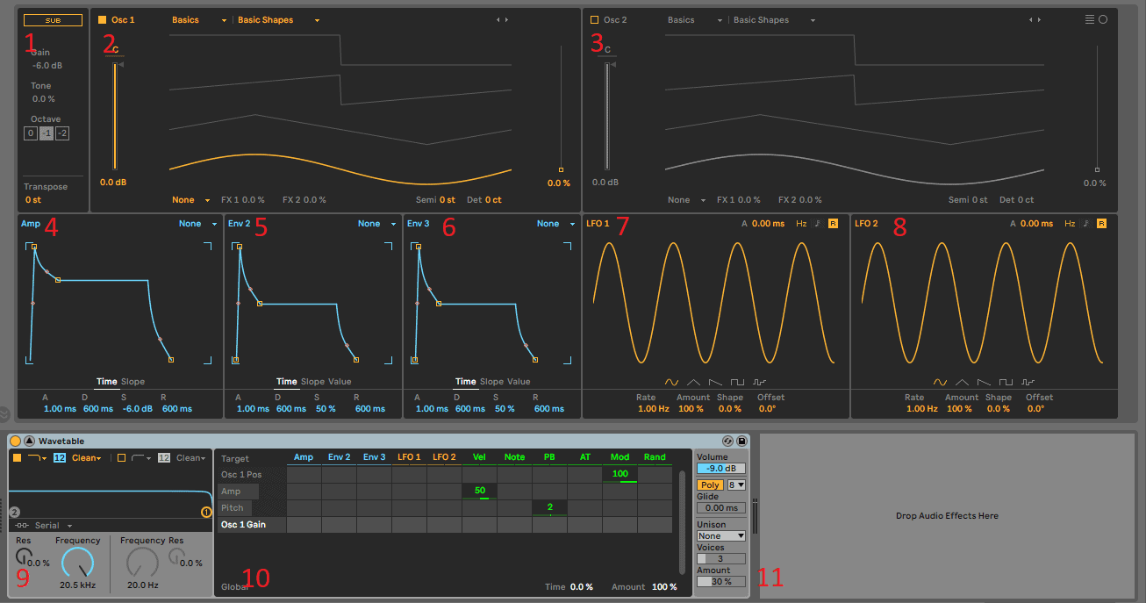Select the triangle shape for LFO 1
The height and width of the screenshot is (603, 1146).
pyautogui.click(x=692, y=382)
